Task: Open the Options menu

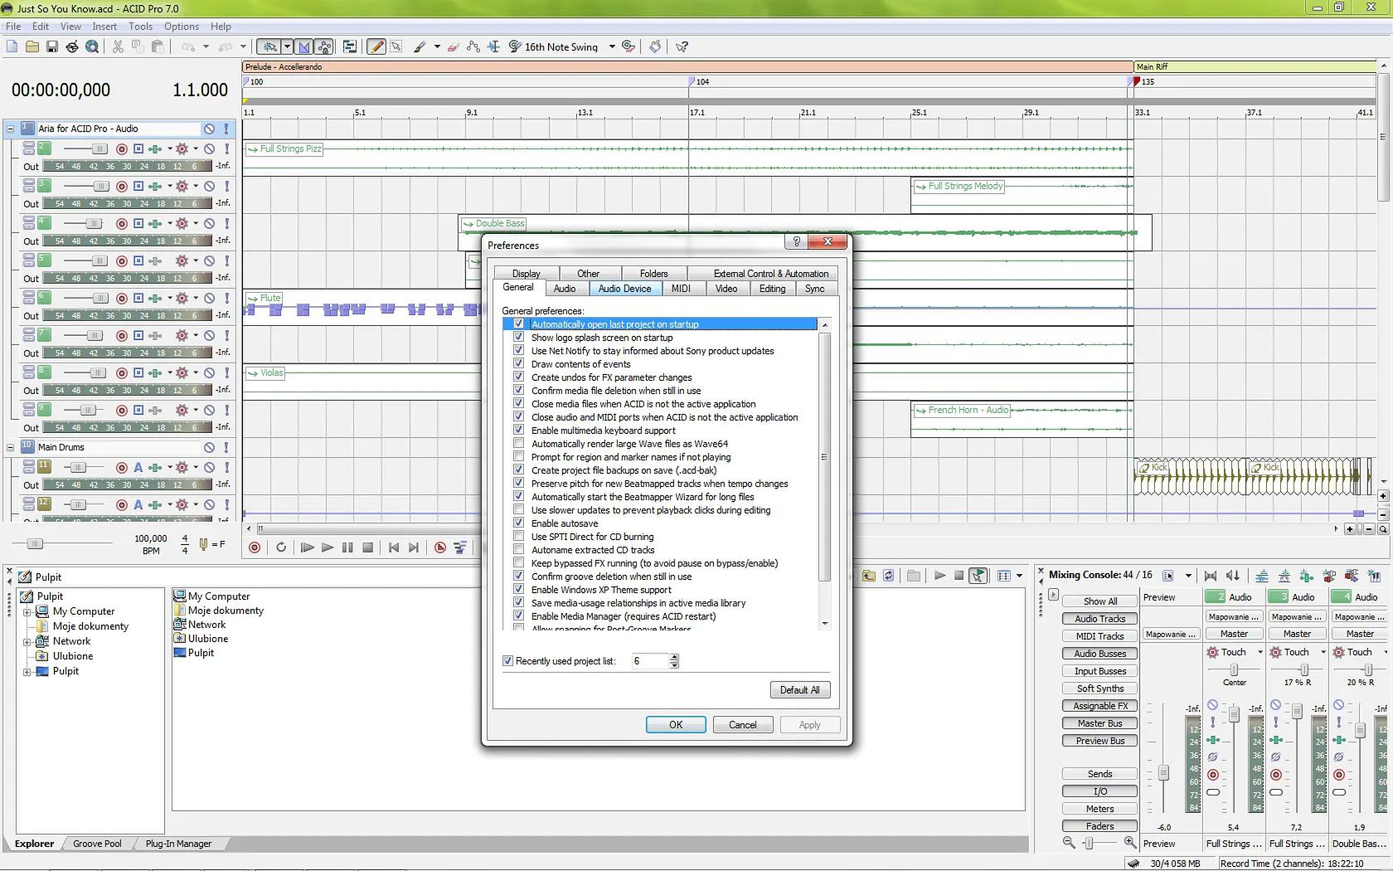Action: (x=181, y=27)
